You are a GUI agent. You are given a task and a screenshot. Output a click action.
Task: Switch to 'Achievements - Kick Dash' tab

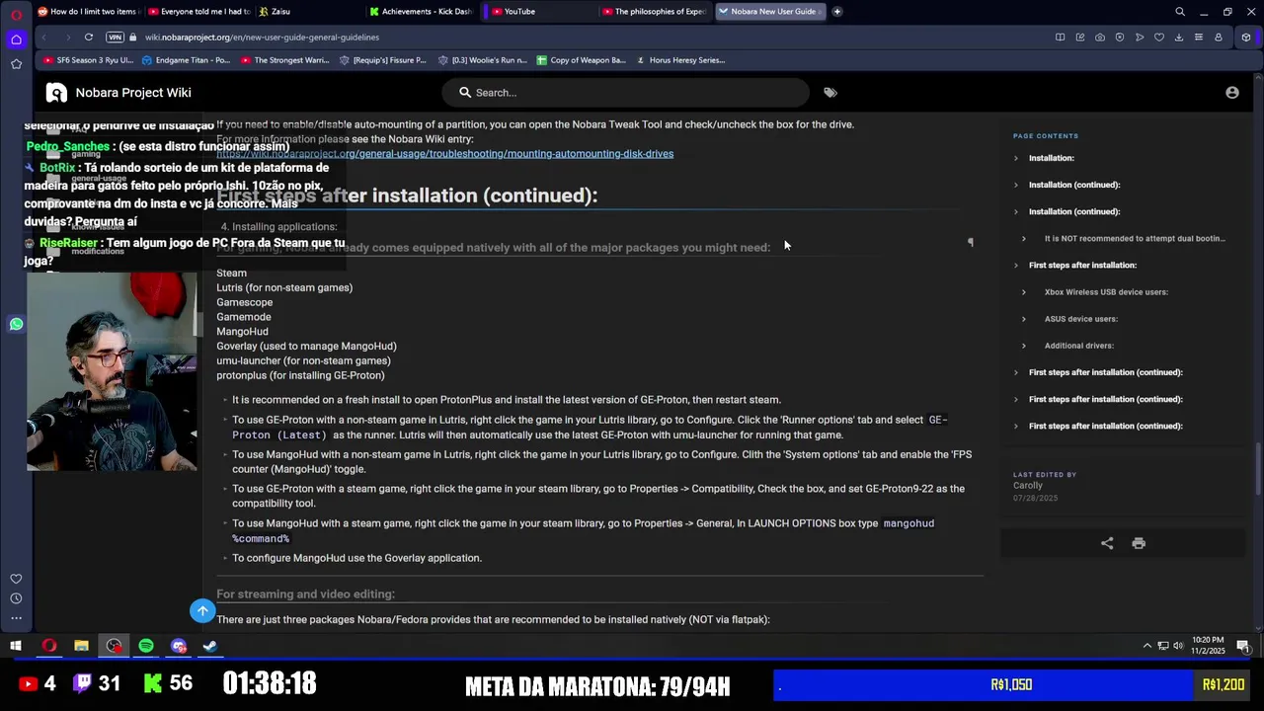click(420, 12)
